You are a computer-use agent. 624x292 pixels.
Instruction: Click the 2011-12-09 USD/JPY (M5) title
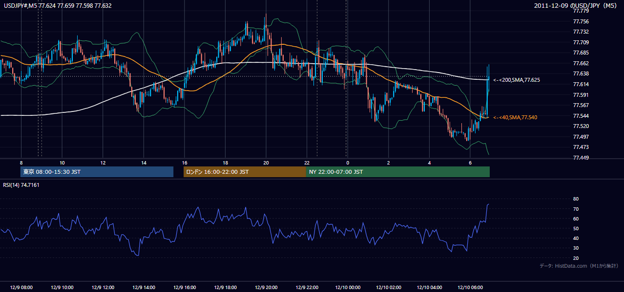tap(576, 6)
